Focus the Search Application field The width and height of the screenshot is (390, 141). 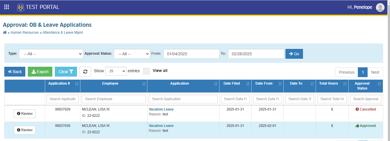(183, 99)
